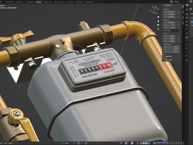Edit the Scale X value field
This screenshot has height=145, width=193.
pos(169,36)
